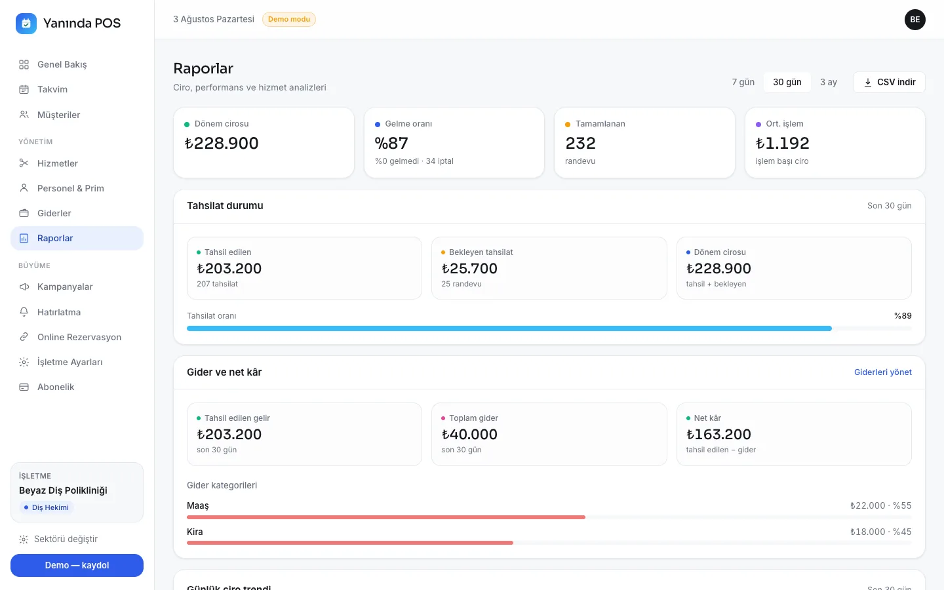Switch the period to 7 gün
944x590 pixels.
coord(743,82)
